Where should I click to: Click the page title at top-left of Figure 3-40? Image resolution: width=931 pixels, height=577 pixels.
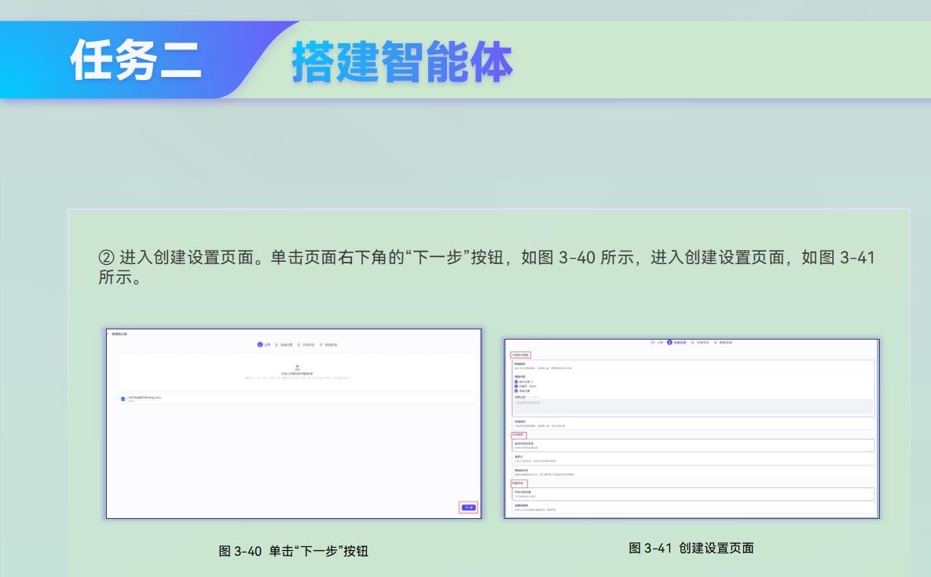point(119,334)
